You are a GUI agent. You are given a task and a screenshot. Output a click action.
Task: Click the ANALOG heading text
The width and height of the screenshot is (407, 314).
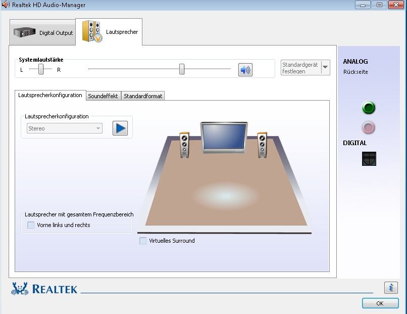pyautogui.click(x=355, y=62)
